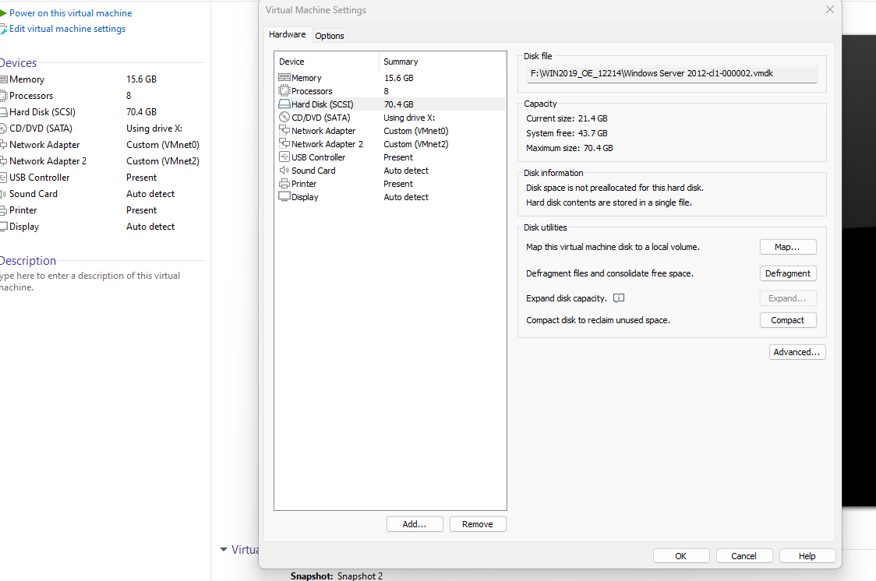This screenshot has height=581, width=876.
Task: Open Edit virtual machine settings link
Action: (x=67, y=29)
